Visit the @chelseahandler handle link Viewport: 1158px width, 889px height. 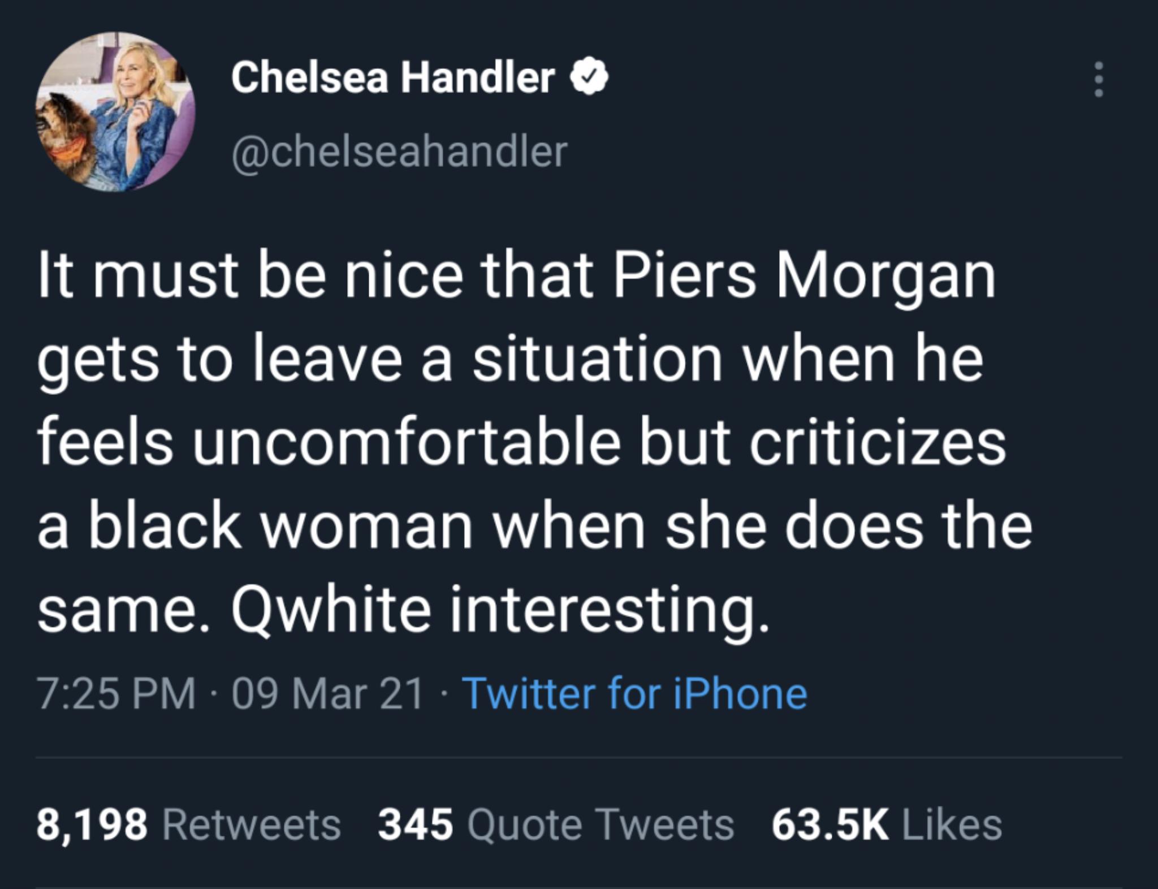click(399, 151)
